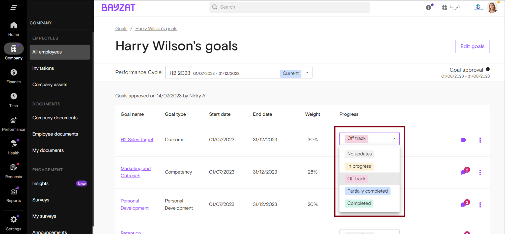Expand the Performance Cycle dropdown
505x234 pixels.
307,73
